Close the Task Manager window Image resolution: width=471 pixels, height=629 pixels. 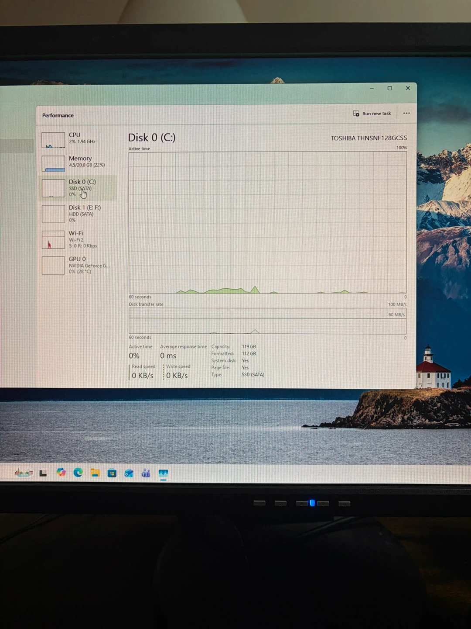point(408,88)
